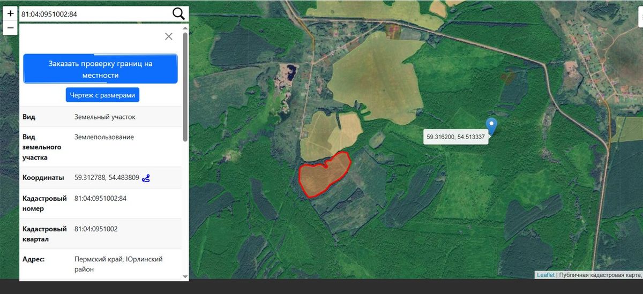Click the 'Публичная кадастровая карта' attribution text
The height and width of the screenshot is (294, 643).
(600, 275)
